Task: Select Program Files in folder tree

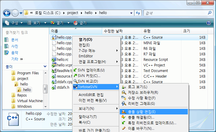Action: click(28, 73)
